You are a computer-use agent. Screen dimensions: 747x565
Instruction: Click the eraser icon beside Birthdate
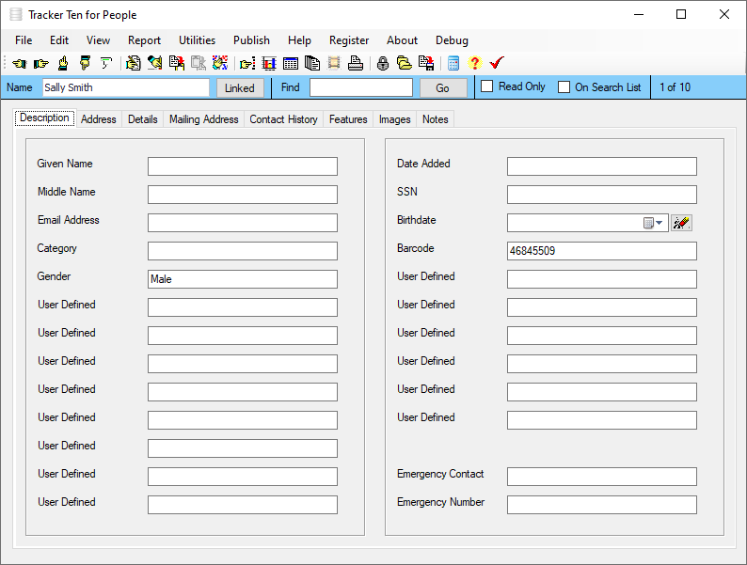pos(681,223)
